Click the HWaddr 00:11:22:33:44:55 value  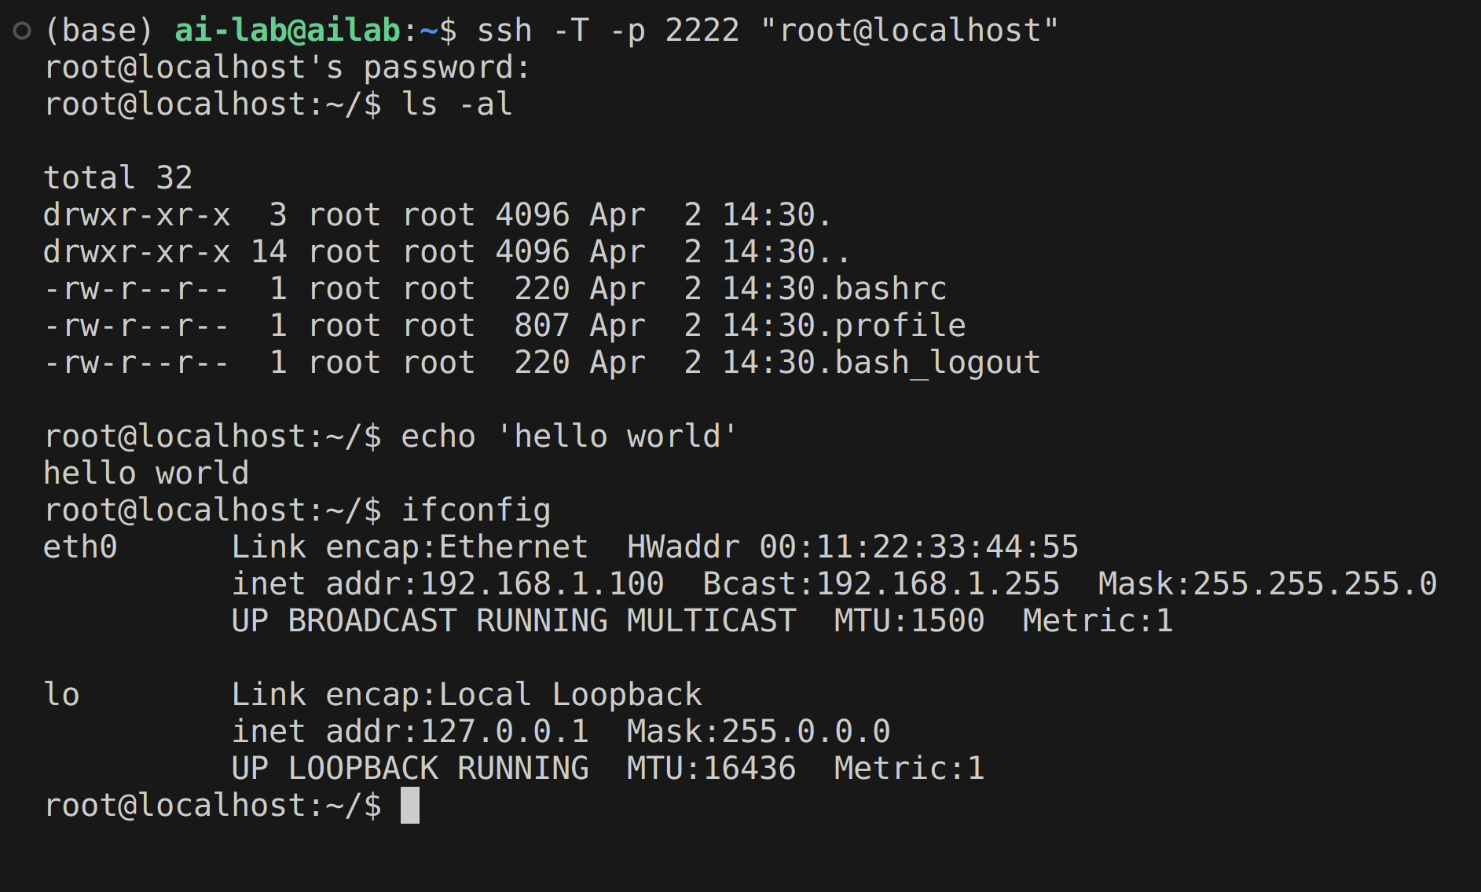(x=853, y=547)
